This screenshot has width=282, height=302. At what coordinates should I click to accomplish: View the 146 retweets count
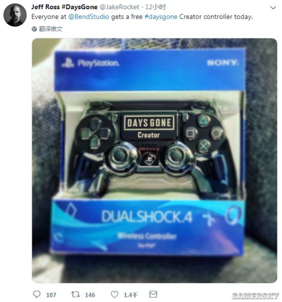point(90,295)
